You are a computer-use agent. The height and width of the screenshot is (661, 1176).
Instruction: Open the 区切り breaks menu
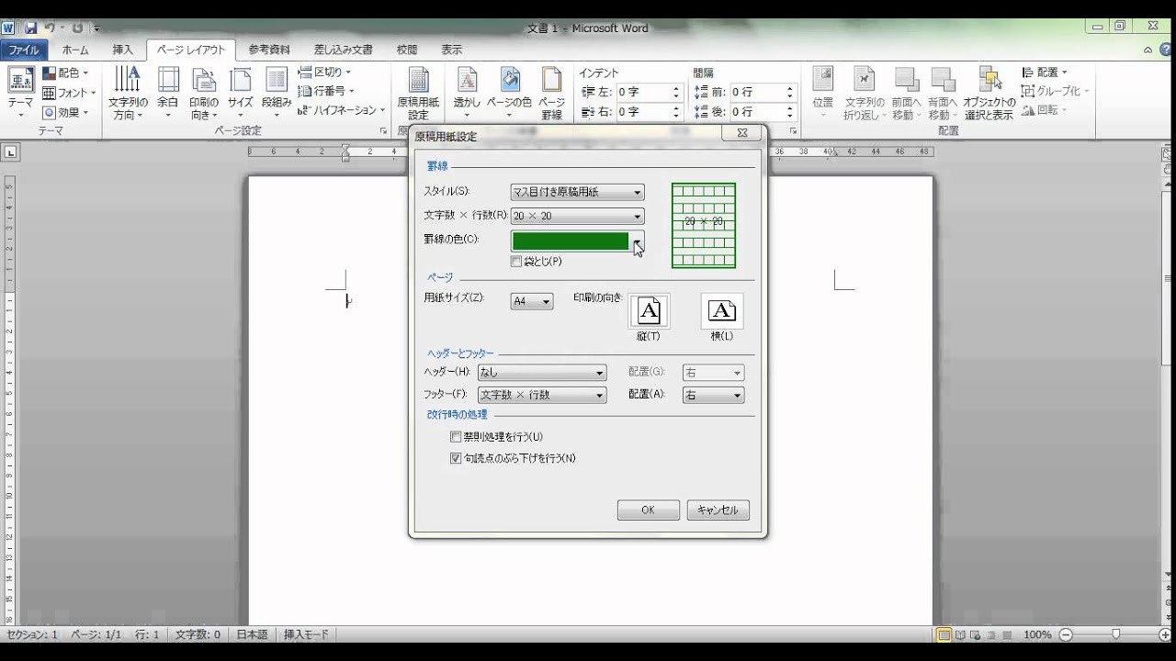(x=325, y=73)
